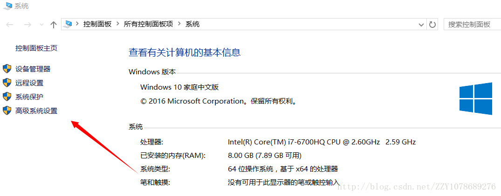Select 所有控制面板项 in the breadcrumb path
This screenshot has width=501, height=196.
[x=148, y=24]
